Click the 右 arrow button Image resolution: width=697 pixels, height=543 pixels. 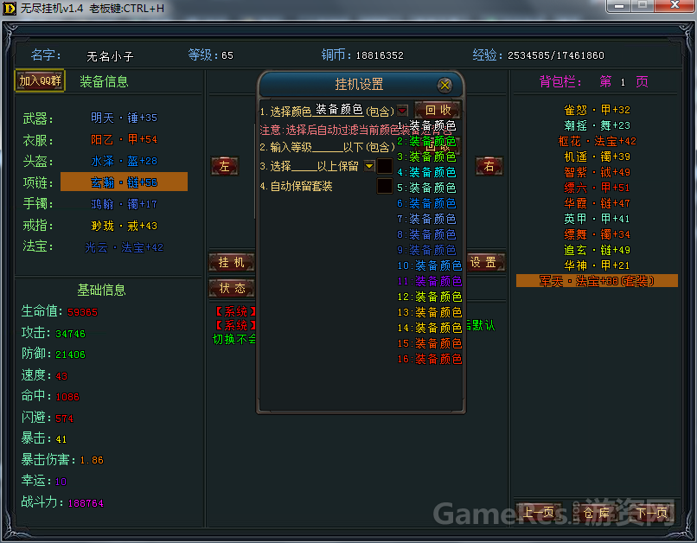tap(489, 166)
